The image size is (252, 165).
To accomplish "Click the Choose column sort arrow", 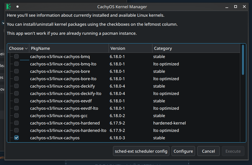I will (26, 48).
